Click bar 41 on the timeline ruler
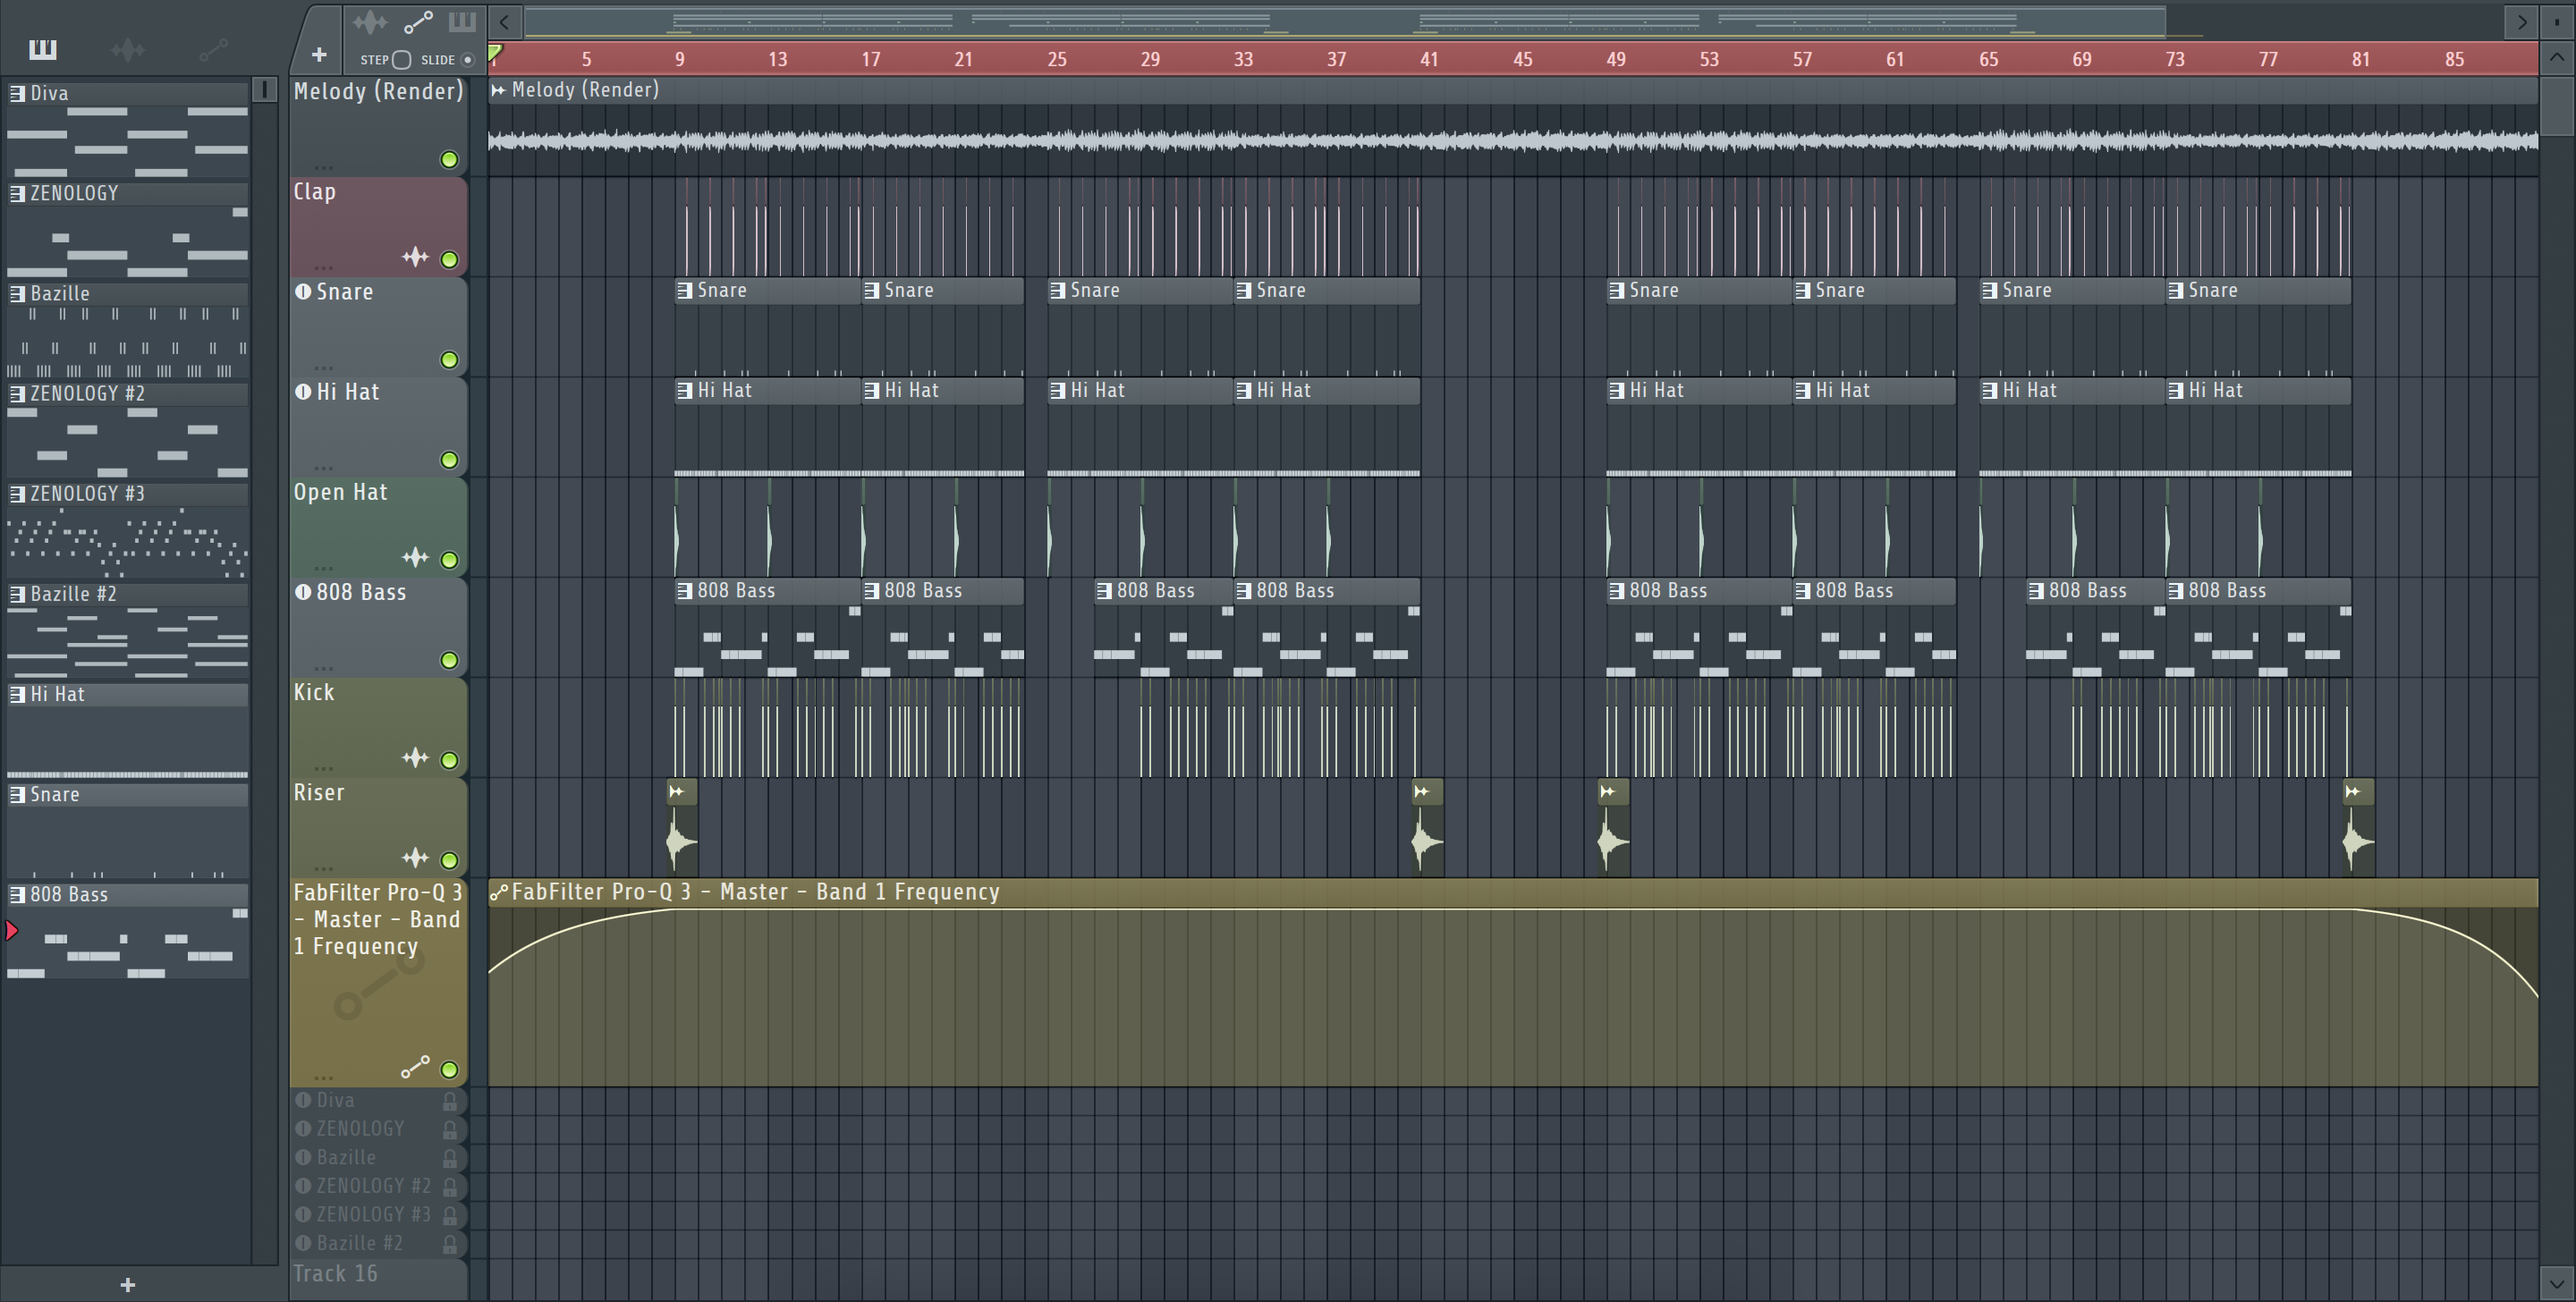Viewport: 2576px width, 1302px height. 1429,59
